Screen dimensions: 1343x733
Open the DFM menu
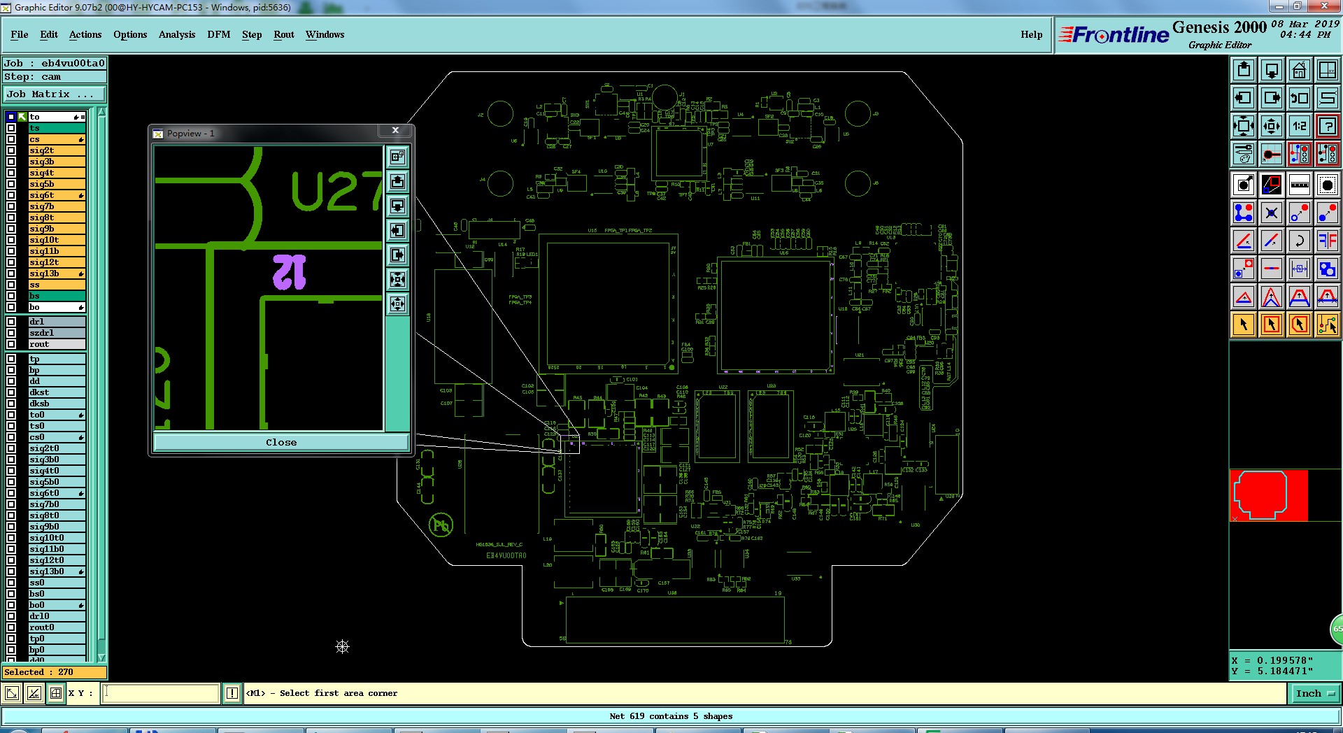click(219, 34)
